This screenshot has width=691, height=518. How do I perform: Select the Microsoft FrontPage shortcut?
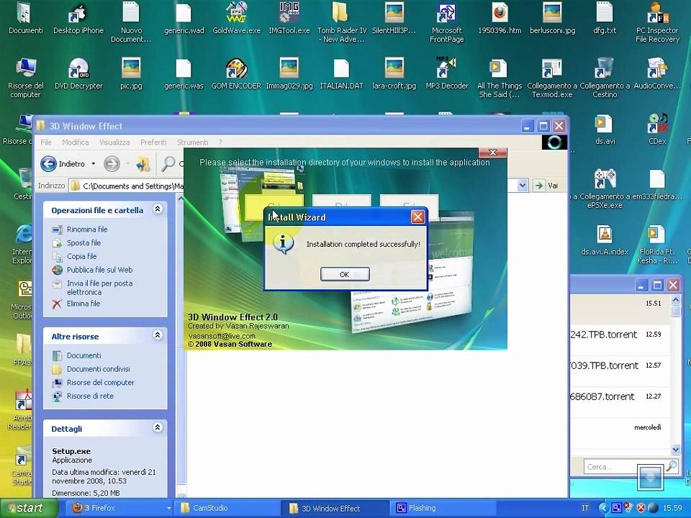[x=446, y=22]
